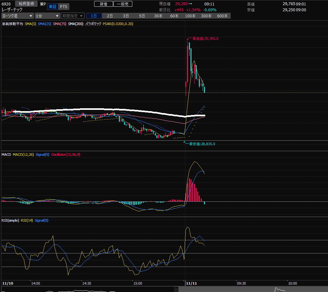The width and height of the screenshot is (328, 292).
Task: Open the 1分 interval dropdown
Action: tap(47, 16)
